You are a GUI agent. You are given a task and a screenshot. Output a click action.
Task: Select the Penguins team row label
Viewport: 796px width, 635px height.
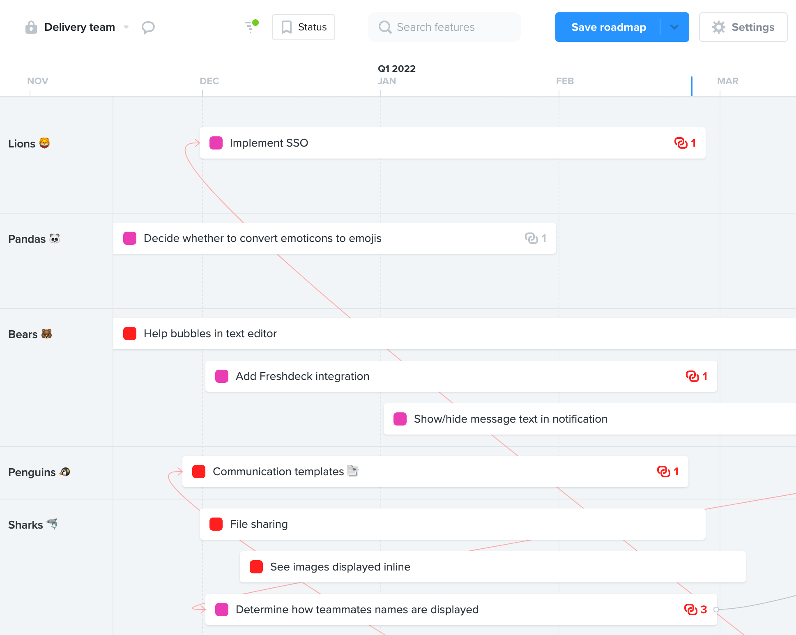click(x=39, y=472)
